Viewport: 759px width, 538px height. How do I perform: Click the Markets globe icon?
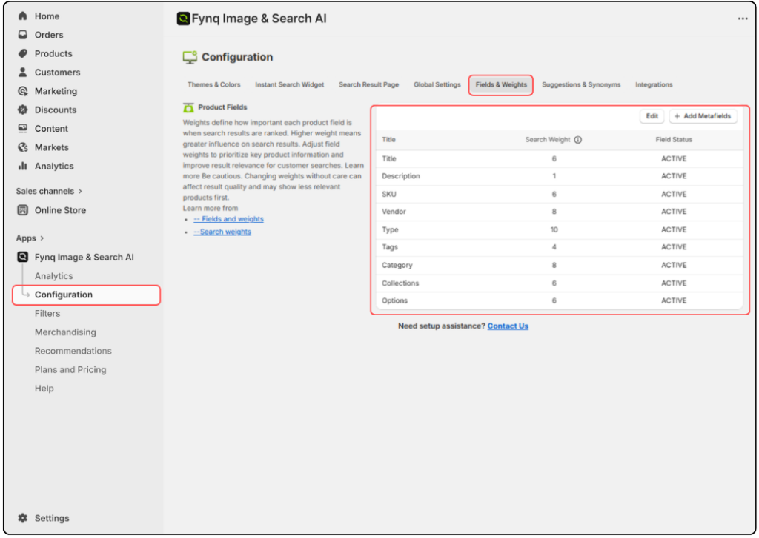[22, 147]
